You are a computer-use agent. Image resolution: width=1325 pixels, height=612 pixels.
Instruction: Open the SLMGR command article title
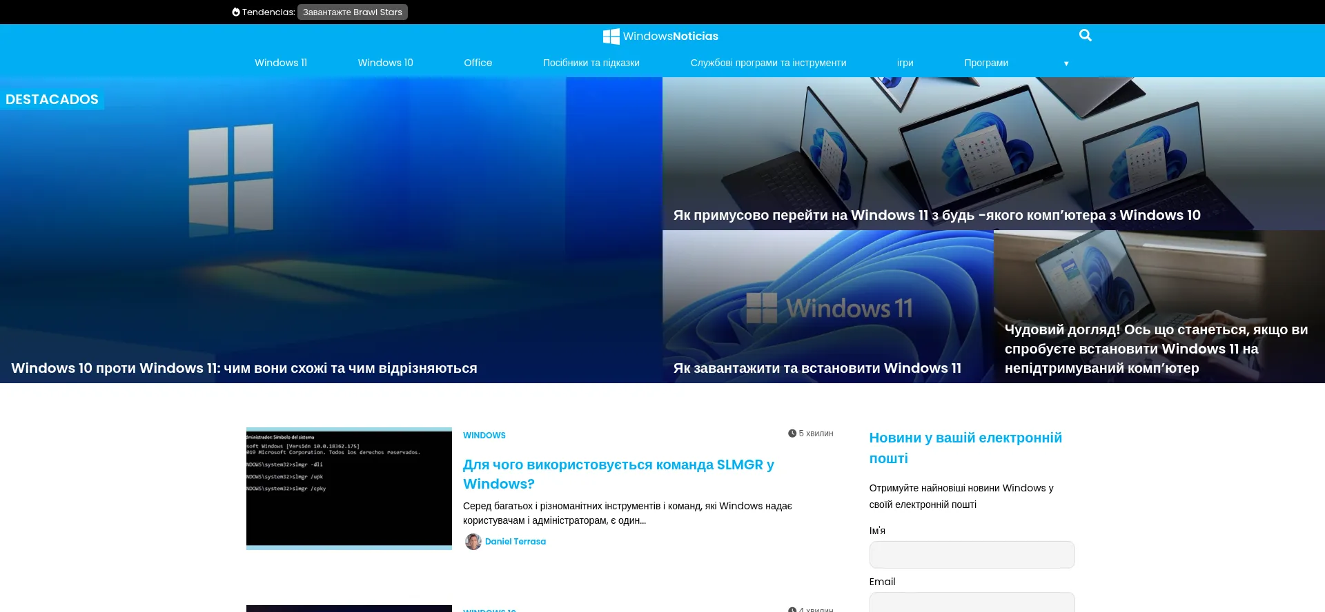tap(618, 474)
